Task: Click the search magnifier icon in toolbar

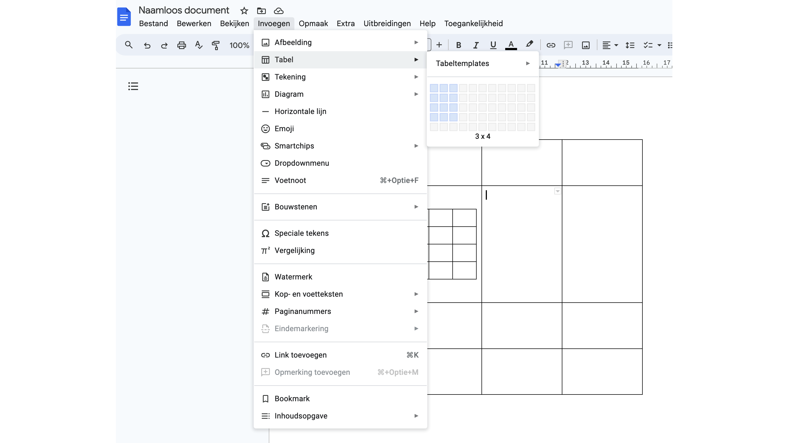Action: [x=129, y=45]
